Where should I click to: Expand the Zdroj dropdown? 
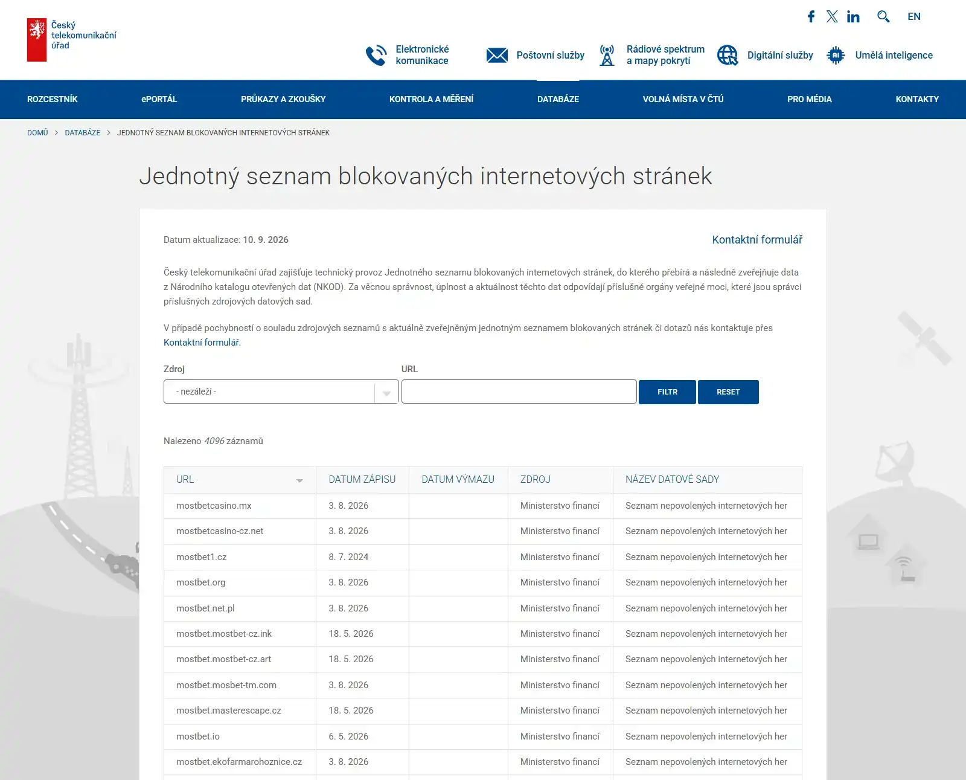pos(281,392)
